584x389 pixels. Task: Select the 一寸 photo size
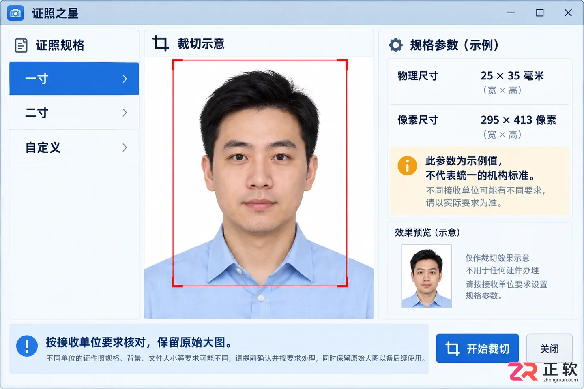[74, 79]
